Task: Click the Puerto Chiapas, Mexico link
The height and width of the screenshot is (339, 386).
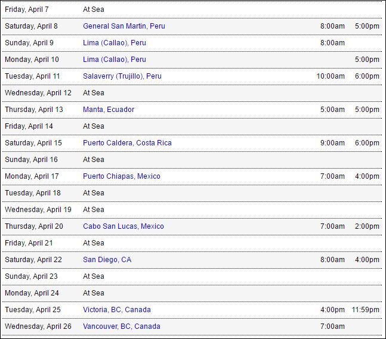Action: pyautogui.click(x=122, y=176)
